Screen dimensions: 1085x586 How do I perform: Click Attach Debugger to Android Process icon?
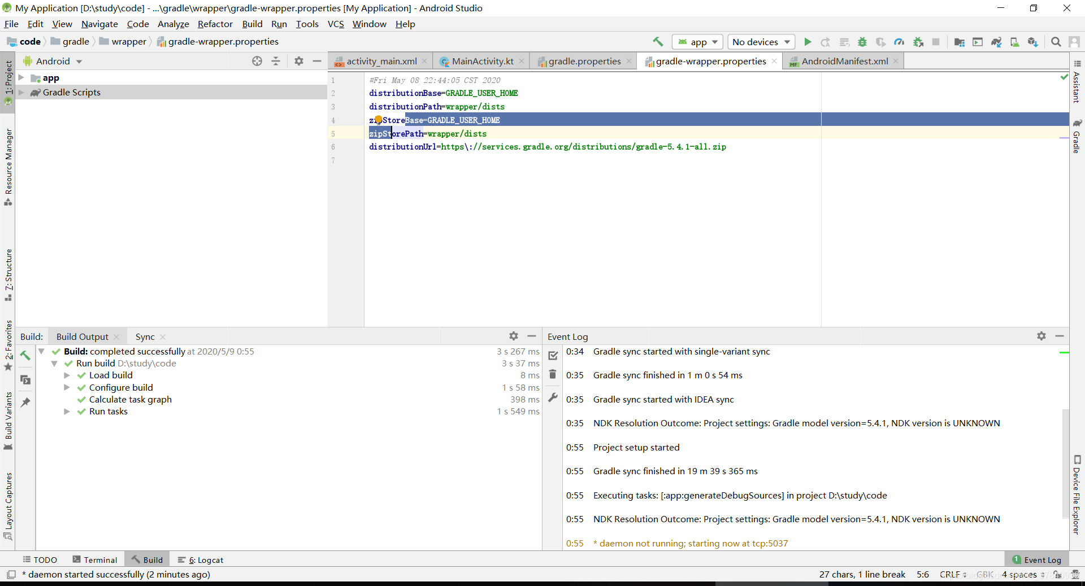coord(918,42)
